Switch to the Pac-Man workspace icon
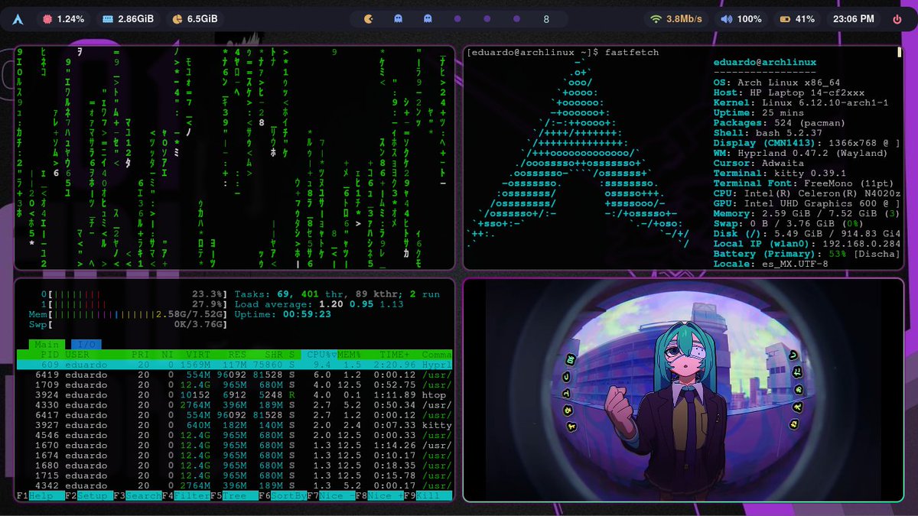Viewport: 918px width, 516px height. [369, 18]
